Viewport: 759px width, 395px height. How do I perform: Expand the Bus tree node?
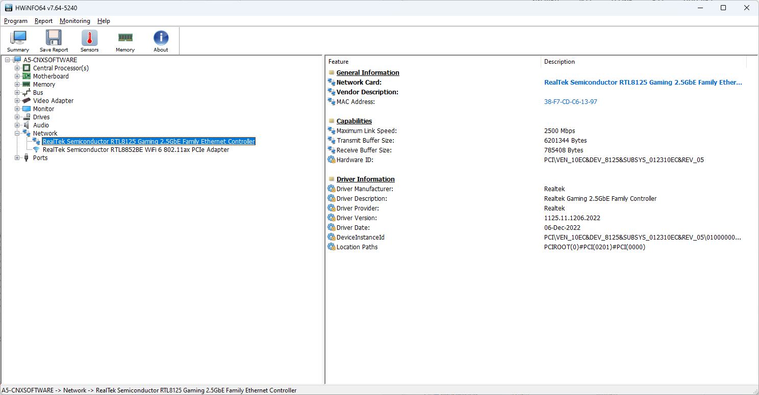pyautogui.click(x=17, y=92)
